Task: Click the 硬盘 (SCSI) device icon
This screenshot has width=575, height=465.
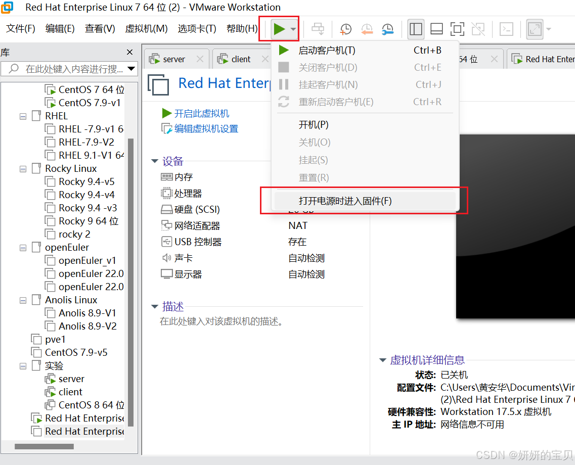Action: pos(166,209)
